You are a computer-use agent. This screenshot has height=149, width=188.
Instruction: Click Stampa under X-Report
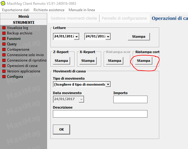88,61
